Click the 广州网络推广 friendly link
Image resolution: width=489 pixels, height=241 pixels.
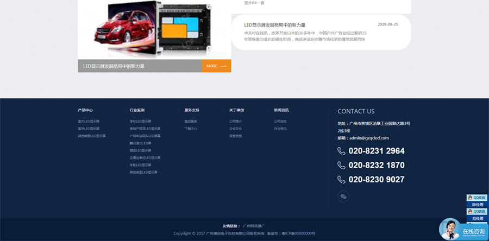coord(254,226)
